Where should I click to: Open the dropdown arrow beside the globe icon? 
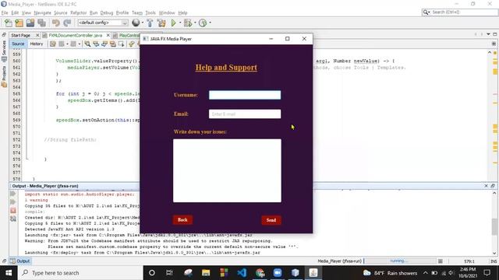pos(142,23)
